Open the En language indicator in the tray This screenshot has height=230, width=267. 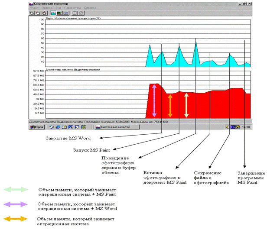pos(233,127)
